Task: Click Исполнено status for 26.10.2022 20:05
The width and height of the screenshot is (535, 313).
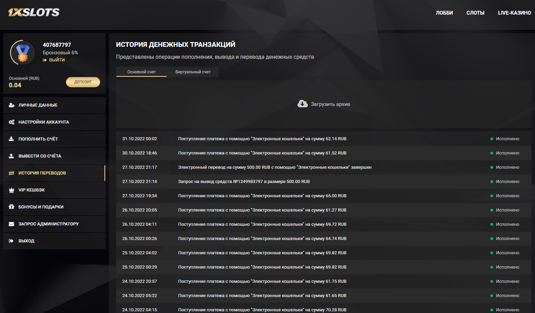Action: tap(507, 210)
